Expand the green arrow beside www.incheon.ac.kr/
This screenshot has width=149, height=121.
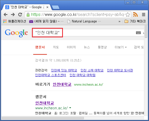(70, 108)
